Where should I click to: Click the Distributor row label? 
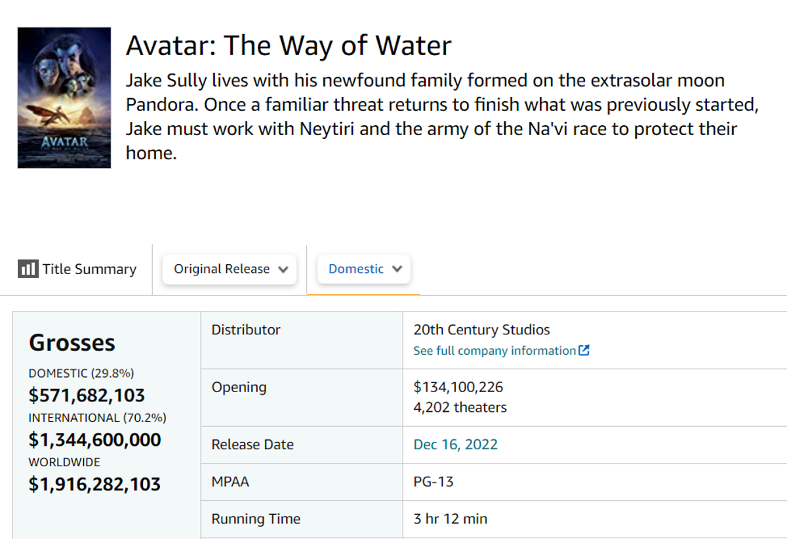[x=245, y=330]
